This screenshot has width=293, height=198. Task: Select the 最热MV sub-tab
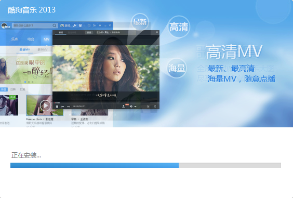tap(43, 49)
